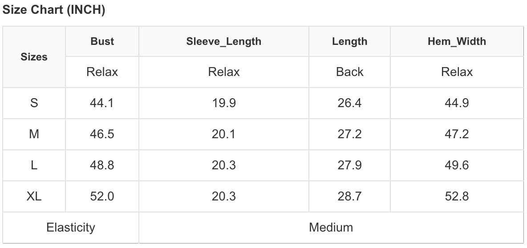
Task: Click the Size Chart (INCH) heading
Action: (54, 11)
